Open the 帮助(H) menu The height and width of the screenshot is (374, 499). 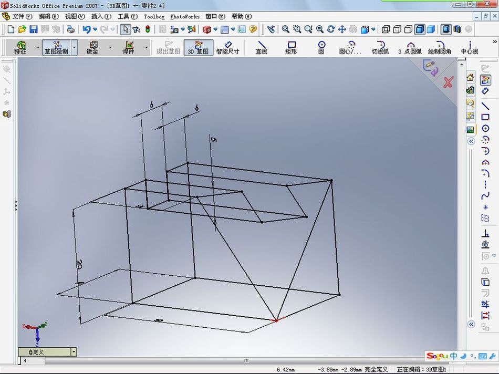click(241, 16)
